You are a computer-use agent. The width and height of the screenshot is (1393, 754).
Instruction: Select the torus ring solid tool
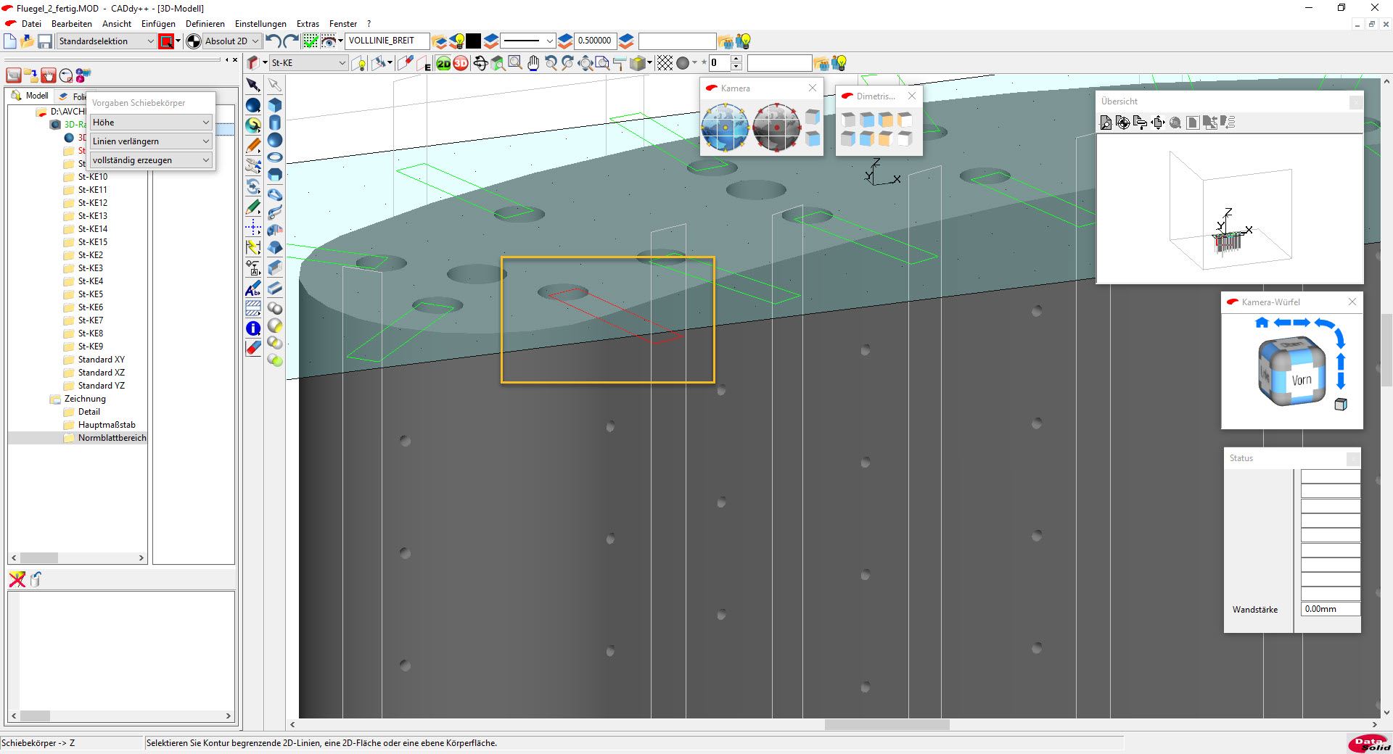tap(275, 157)
